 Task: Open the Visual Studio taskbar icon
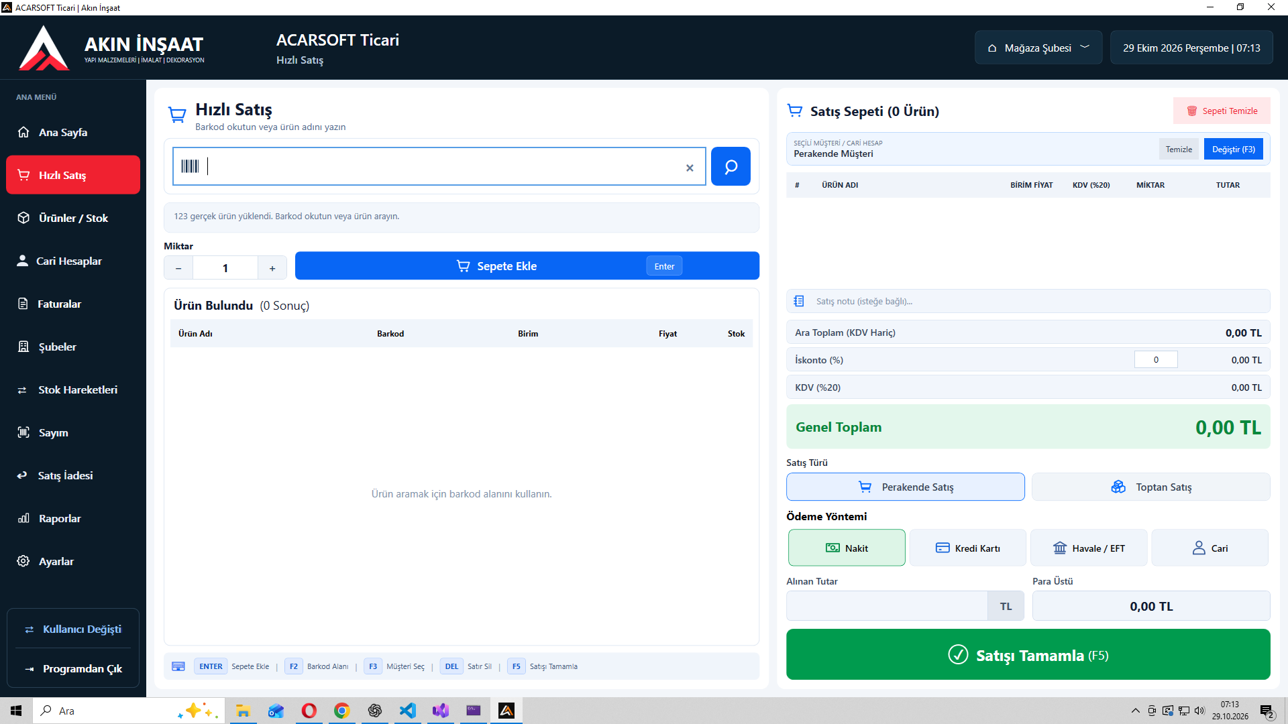[440, 711]
